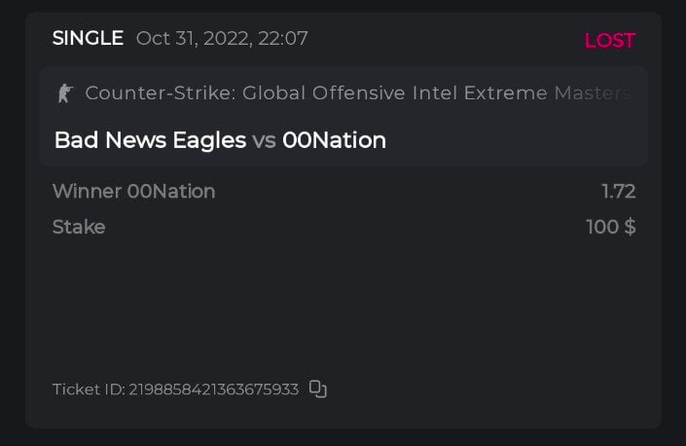The width and height of the screenshot is (686, 446).
Task: Click the vs text between teams
Action: pyautogui.click(x=264, y=140)
